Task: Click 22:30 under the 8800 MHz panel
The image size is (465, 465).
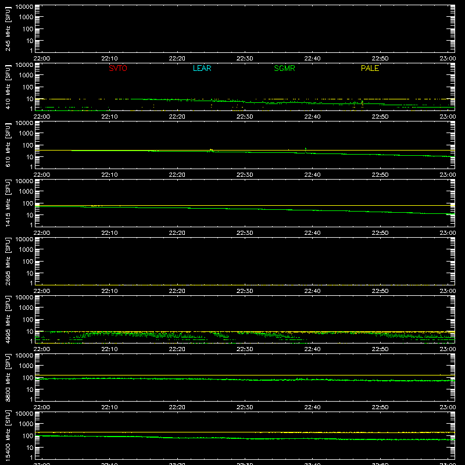Action: coord(245,407)
